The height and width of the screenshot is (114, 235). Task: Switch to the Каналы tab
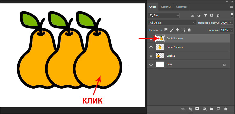166,7
